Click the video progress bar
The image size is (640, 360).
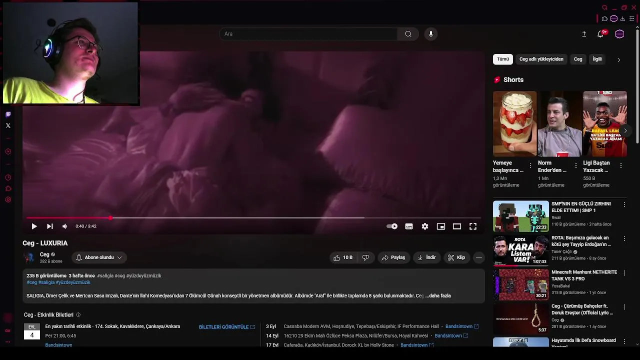click(x=254, y=218)
